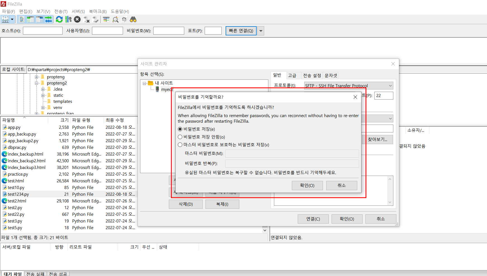
Task: Sort by 파일명 column header
Action: coord(24,120)
